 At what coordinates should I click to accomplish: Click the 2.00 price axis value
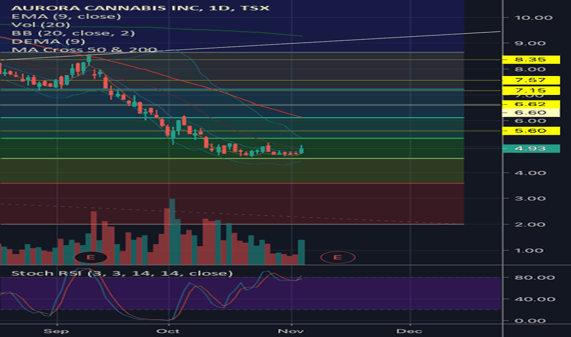(530, 224)
